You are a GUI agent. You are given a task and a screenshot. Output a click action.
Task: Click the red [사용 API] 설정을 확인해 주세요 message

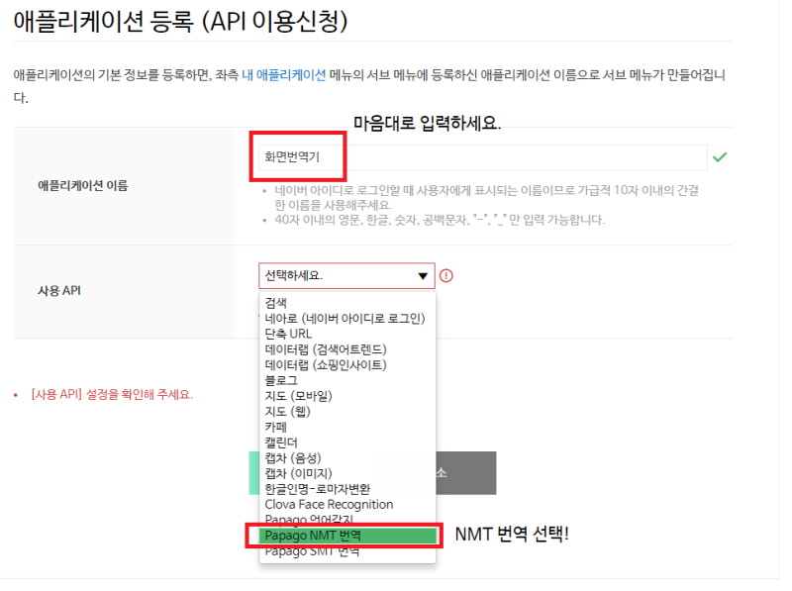112,395
